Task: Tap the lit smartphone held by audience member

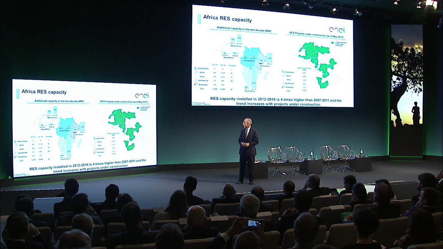Action: coord(254,223)
